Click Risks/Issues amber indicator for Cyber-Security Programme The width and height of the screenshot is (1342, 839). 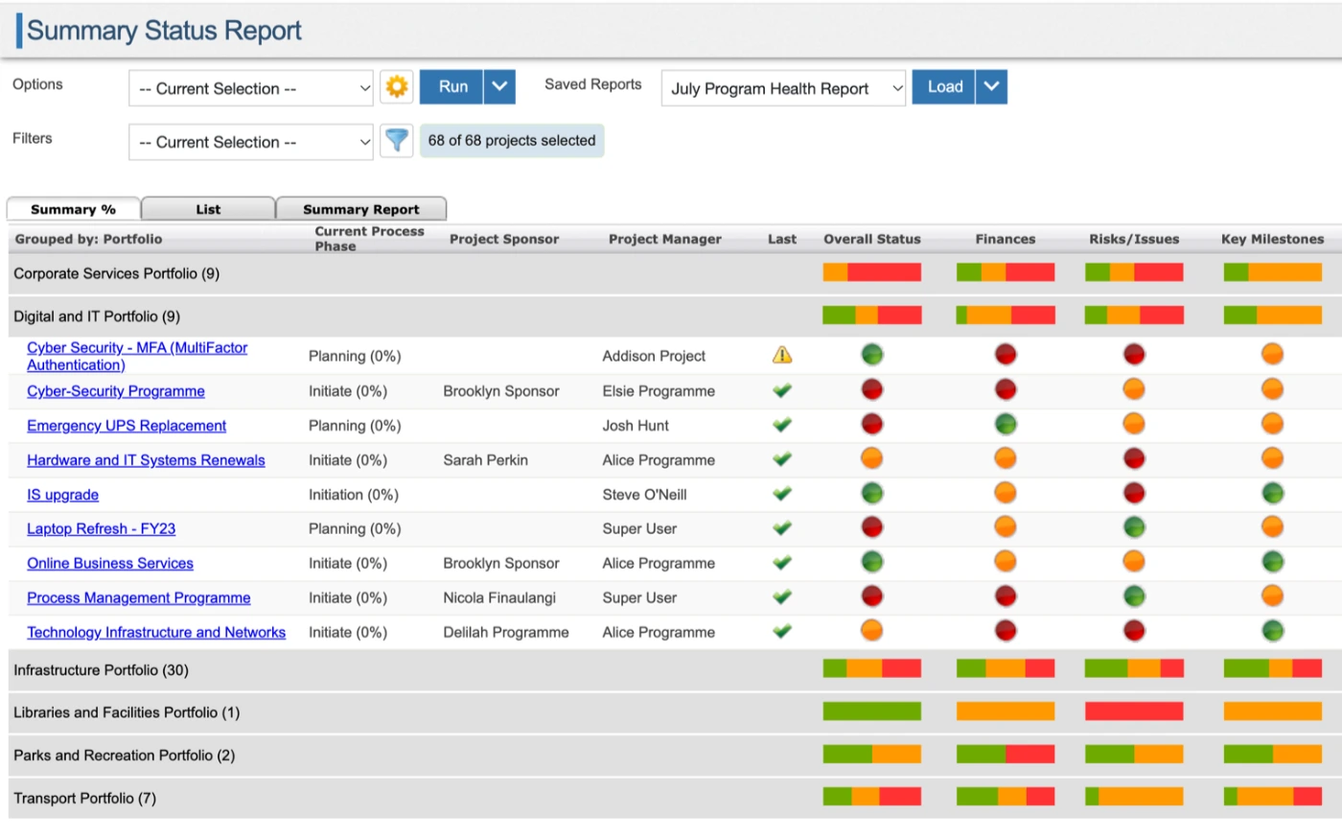pos(1134,389)
